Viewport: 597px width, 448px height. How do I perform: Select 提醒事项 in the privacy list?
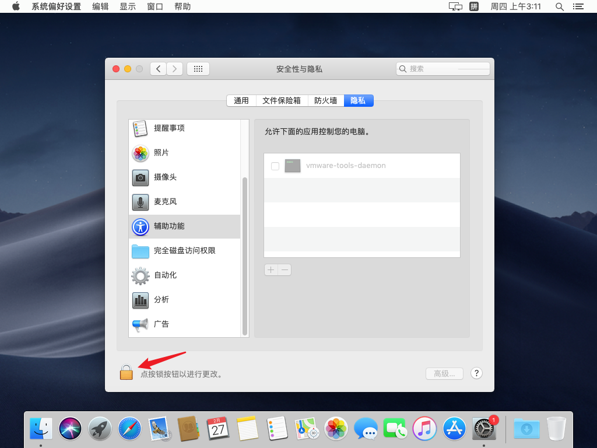(x=185, y=128)
